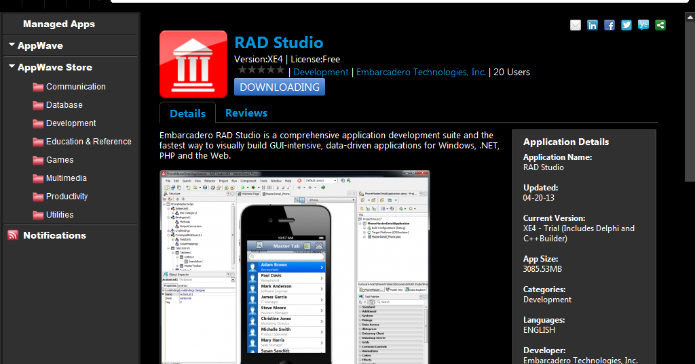The height and width of the screenshot is (364, 695).
Task: Click the star rating
Action: (x=261, y=70)
